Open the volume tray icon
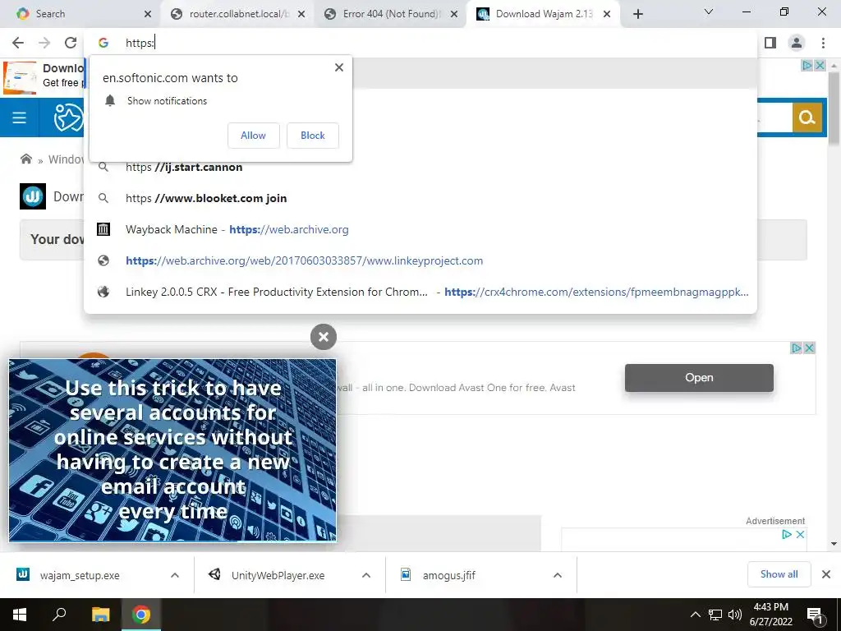Image resolution: width=841 pixels, height=631 pixels. (x=735, y=615)
